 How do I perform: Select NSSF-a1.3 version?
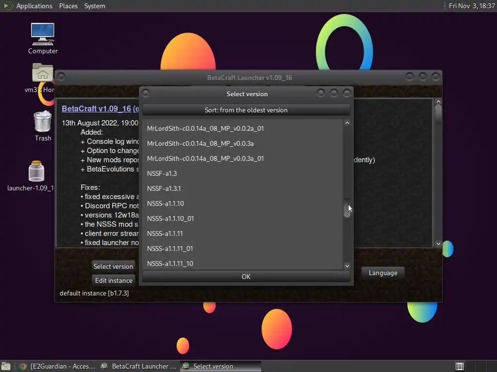pyautogui.click(x=243, y=174)
